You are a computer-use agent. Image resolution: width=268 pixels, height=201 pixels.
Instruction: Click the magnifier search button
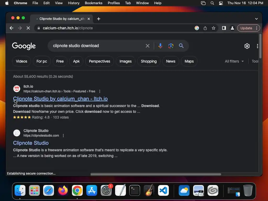[181, 46]
